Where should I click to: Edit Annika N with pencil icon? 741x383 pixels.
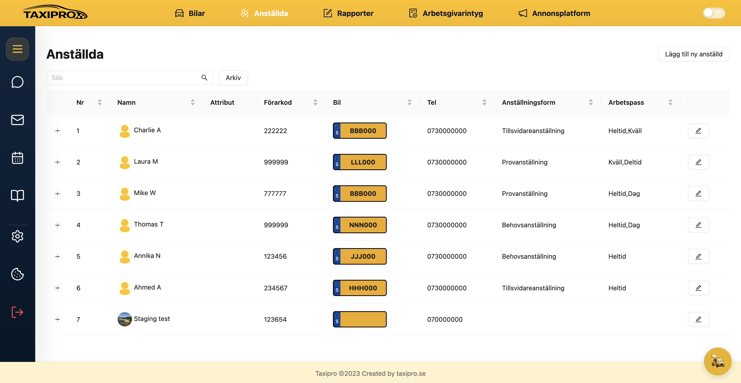coord(699,256)
